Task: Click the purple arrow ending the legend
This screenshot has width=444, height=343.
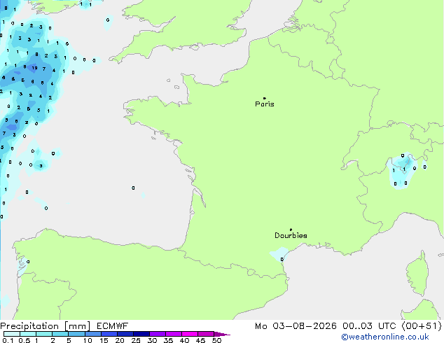Action: click(x=222, y=334)
